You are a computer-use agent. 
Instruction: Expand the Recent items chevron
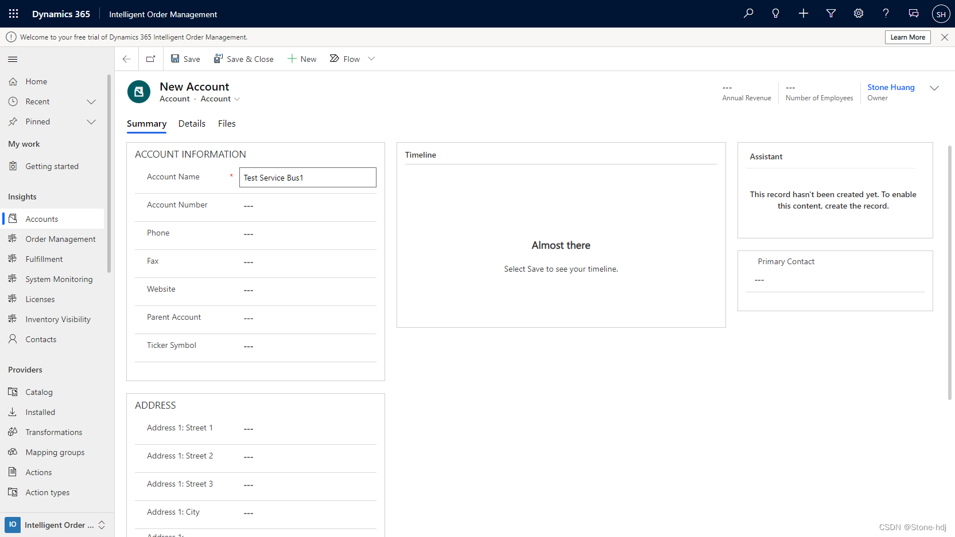(91, 101)
